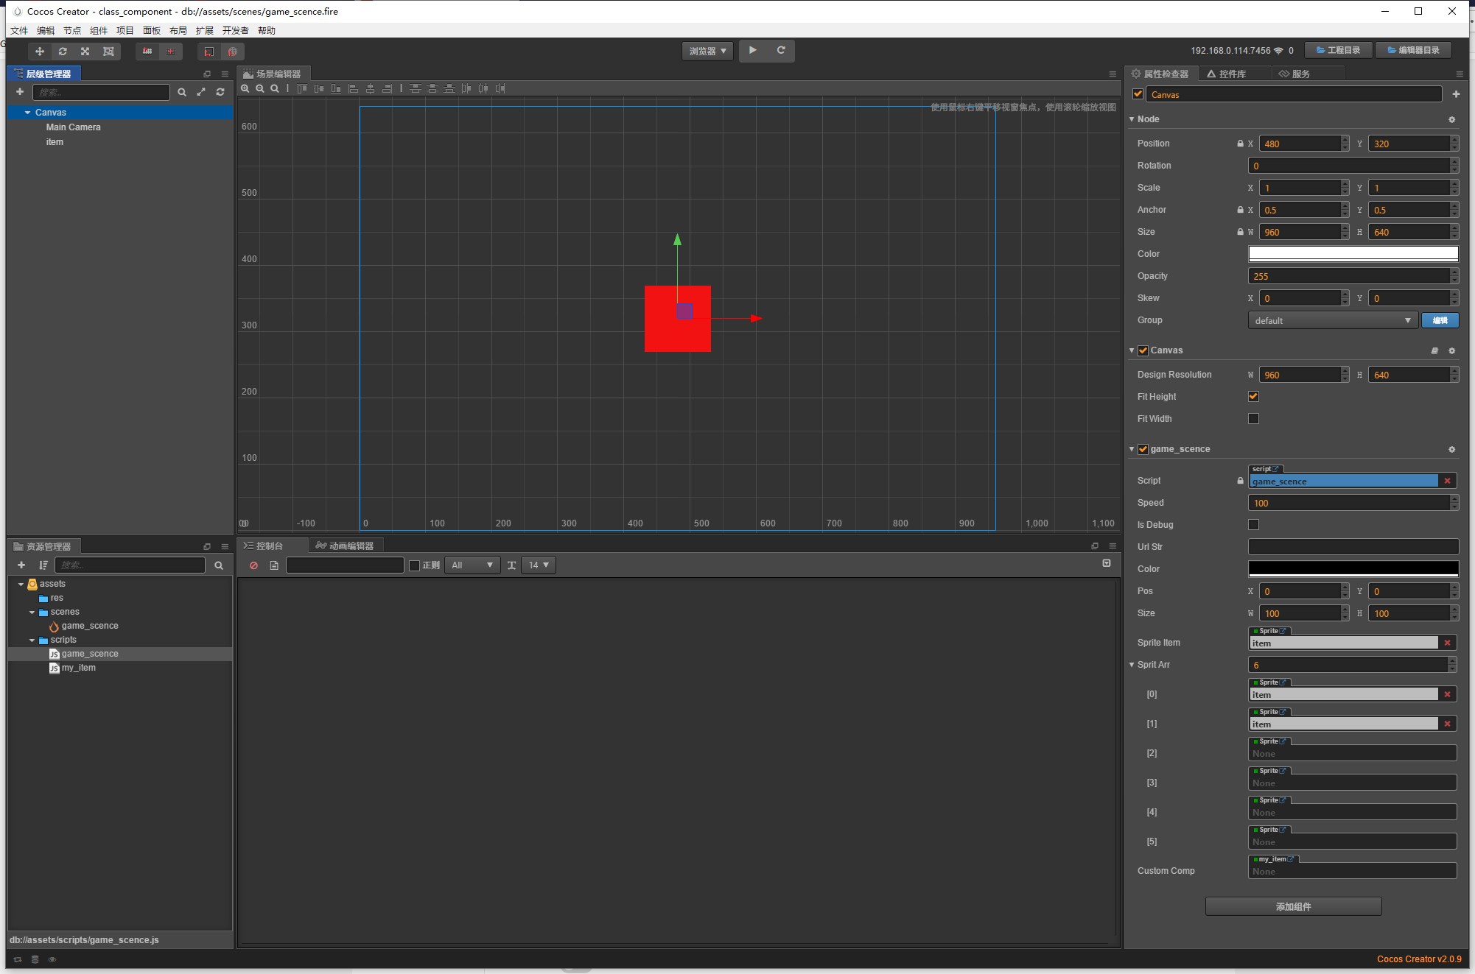The height and width of the screenshot is (974, 1475).
Task: Switch to the 动画编辑器 tab
Action: (345, 546)
